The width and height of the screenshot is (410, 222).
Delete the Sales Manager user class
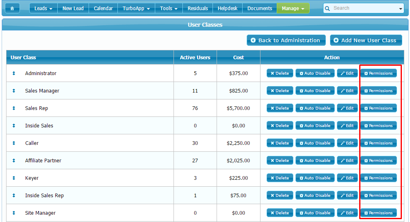click(280, 91)
